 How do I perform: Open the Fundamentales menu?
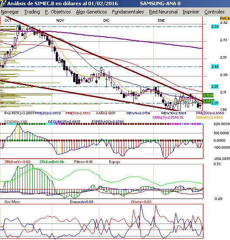tap(128, 12)
